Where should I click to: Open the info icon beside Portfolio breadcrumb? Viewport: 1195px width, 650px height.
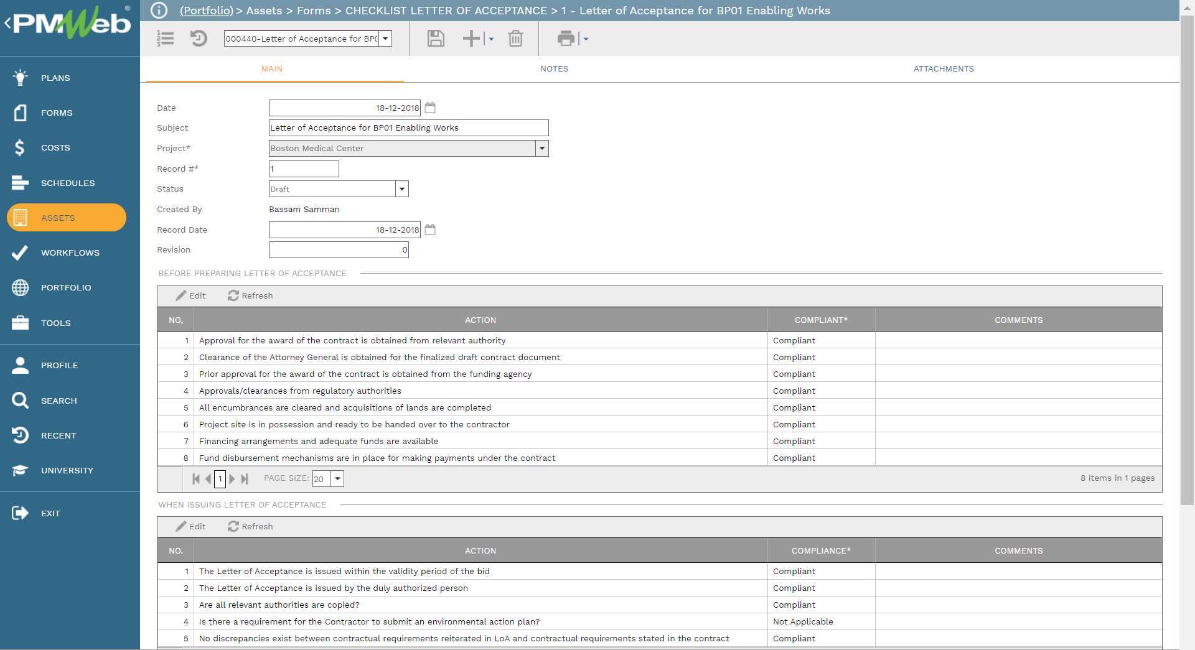coord(159,11)
